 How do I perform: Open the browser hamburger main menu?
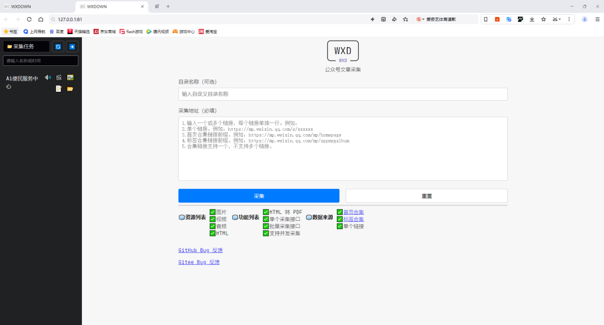(x=598, y=19)
